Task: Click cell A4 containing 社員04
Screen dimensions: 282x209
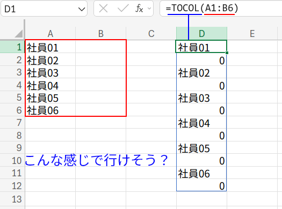Action: [50, 85]
